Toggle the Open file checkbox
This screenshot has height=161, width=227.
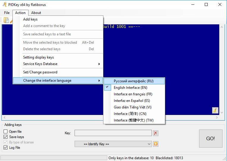point(6,132)
